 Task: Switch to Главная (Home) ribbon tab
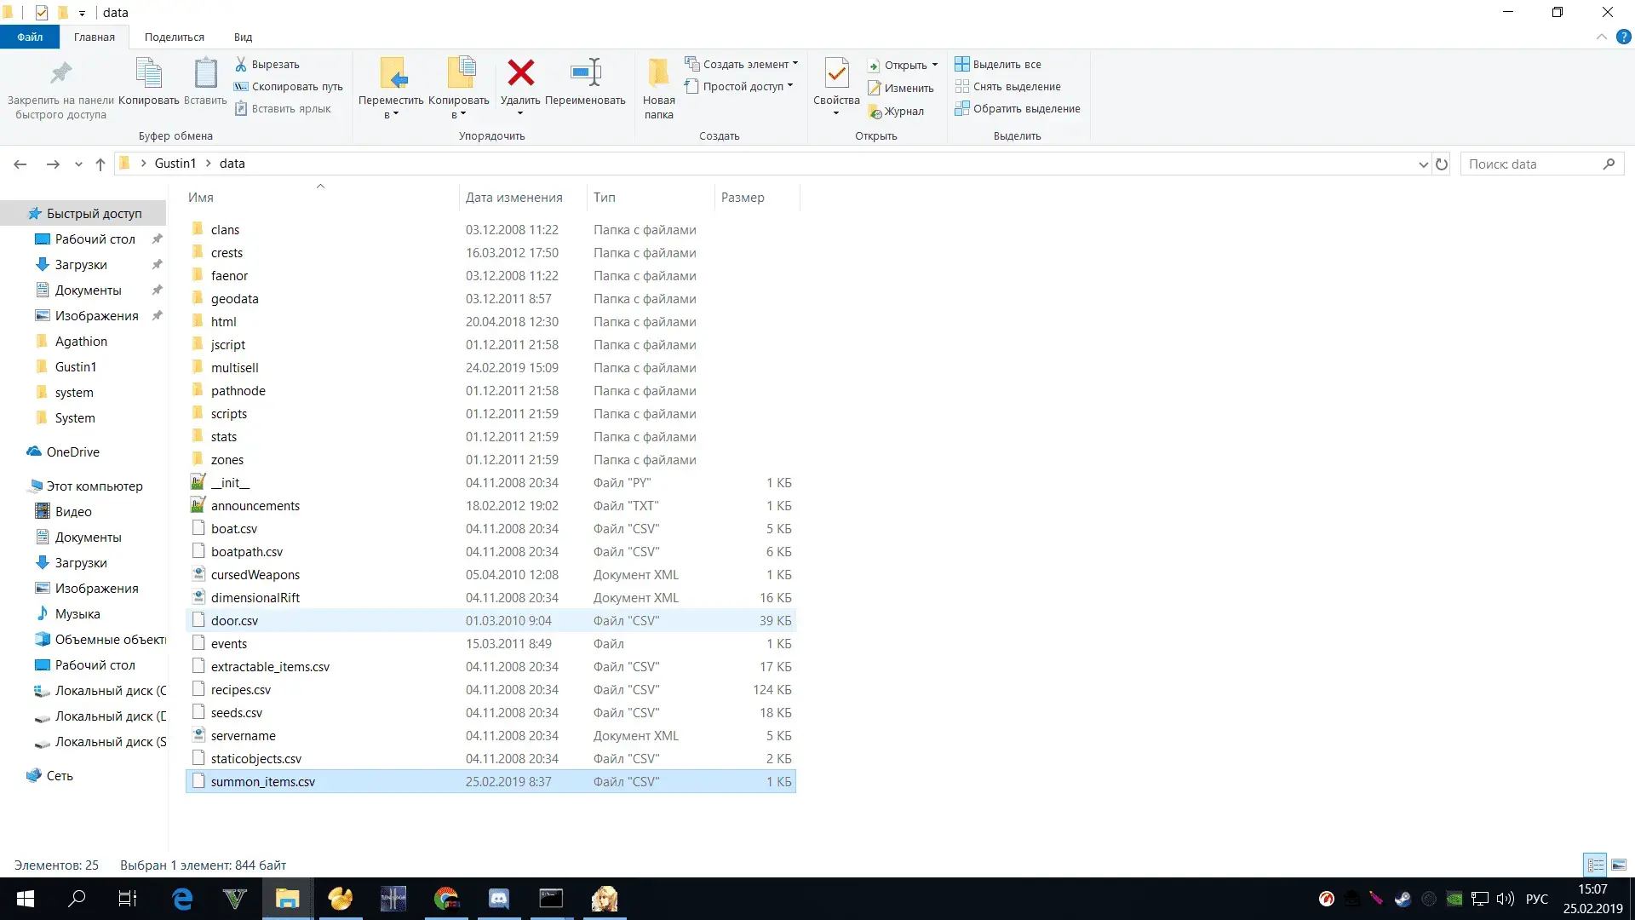tap(94, 37)
